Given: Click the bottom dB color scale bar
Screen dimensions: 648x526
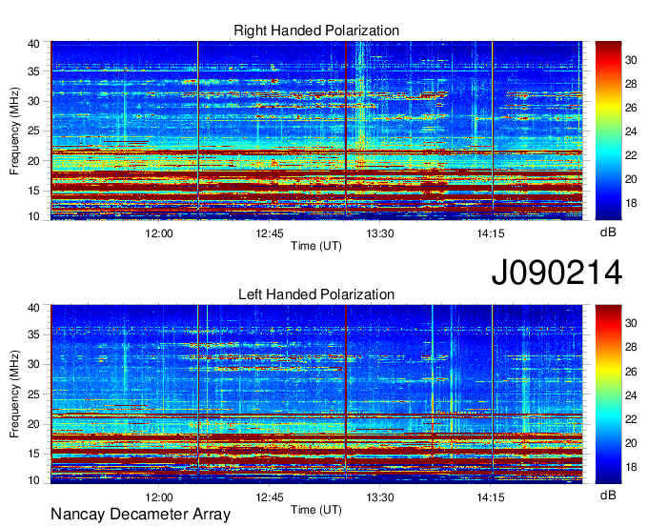Looking at the screenshot, I should pos(608,394).
